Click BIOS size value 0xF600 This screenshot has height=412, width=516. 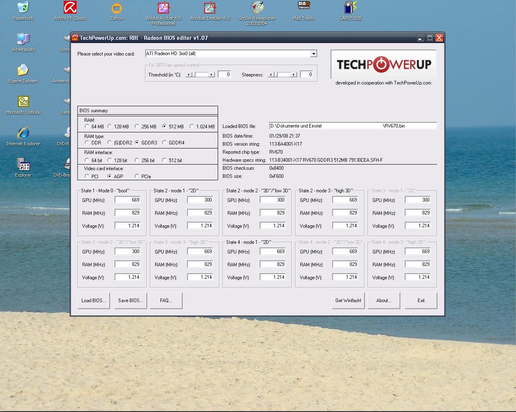(x=277, y=176)
